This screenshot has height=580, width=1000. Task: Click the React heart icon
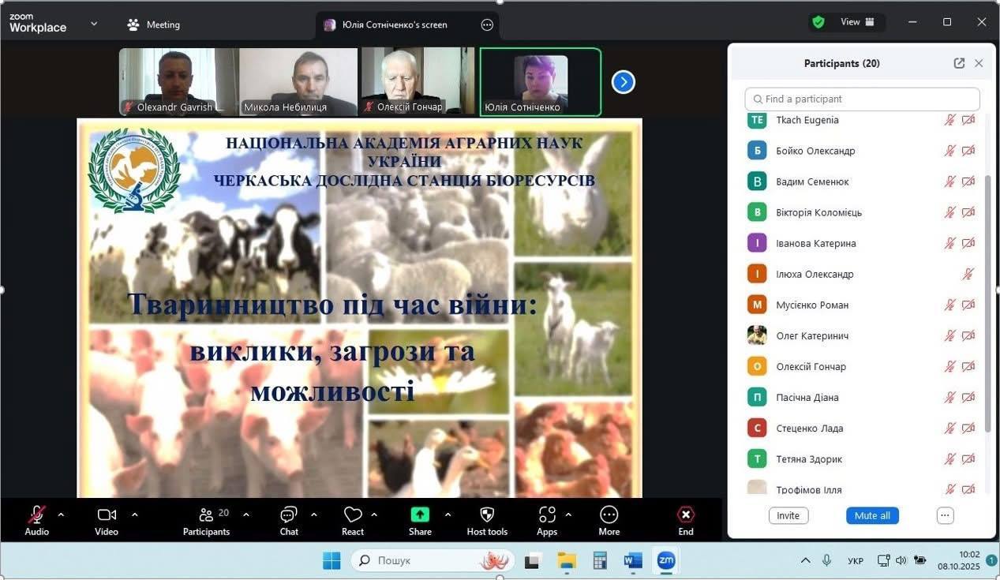tap(353, 515)
